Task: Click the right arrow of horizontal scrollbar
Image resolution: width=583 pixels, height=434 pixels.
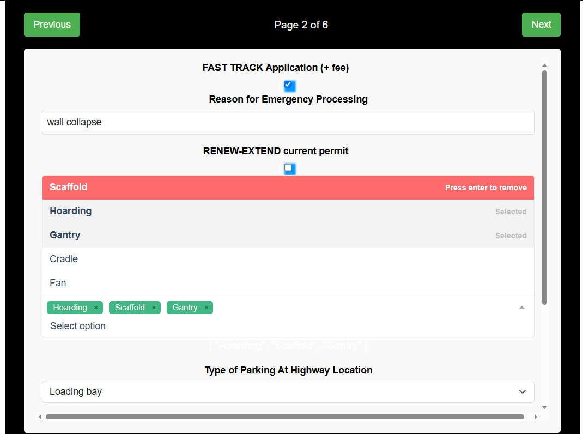Action: point(536,417)
